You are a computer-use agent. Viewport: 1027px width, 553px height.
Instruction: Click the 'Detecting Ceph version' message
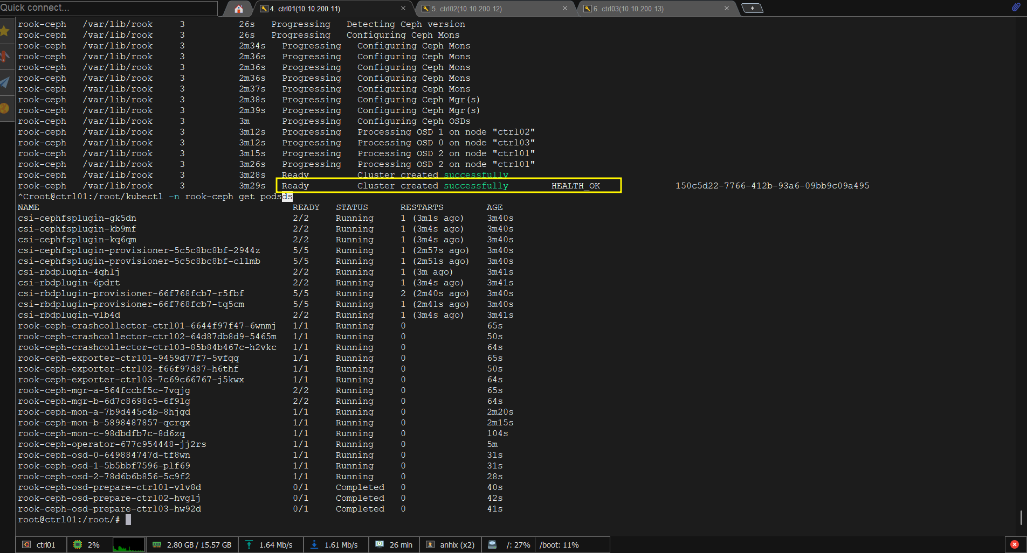406,24
